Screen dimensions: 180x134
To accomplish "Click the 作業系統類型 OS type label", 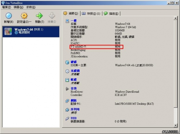I will 79,27.
